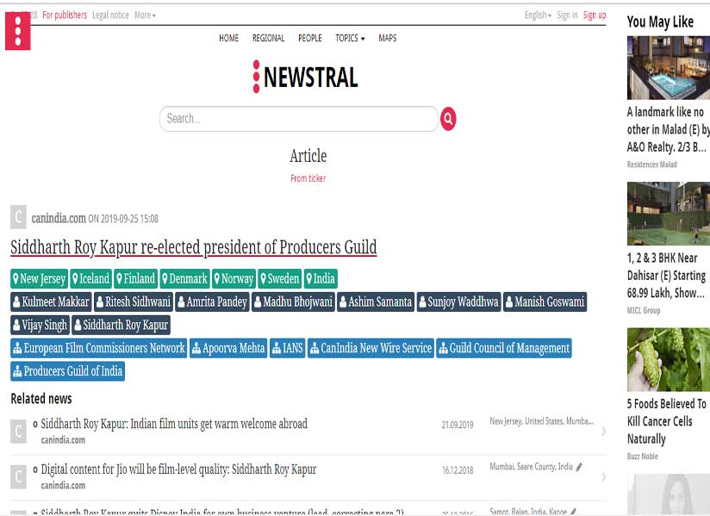Open the Madhu Bhojwani person tag

coord(294,302)
